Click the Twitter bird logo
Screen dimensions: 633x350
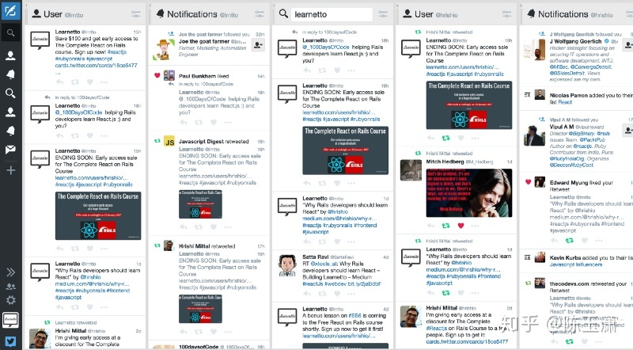click(10, 341)
